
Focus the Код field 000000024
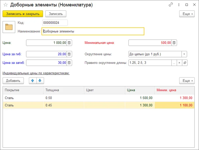[x=55, y=23]
